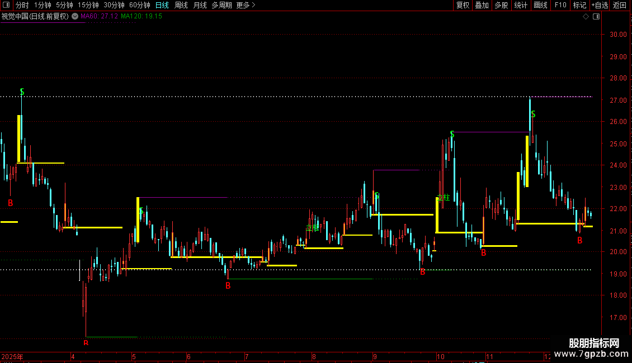The height and width of the screenshot is (363, 632).
Task: Click the red B marker below June low
Action: pos(228,286)
